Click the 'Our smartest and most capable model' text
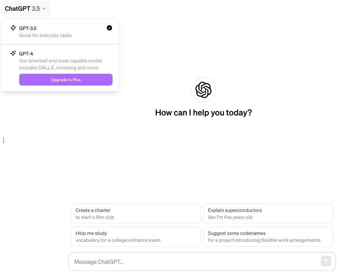The width and height of the screenshot is (346, 274). (61, 61)
